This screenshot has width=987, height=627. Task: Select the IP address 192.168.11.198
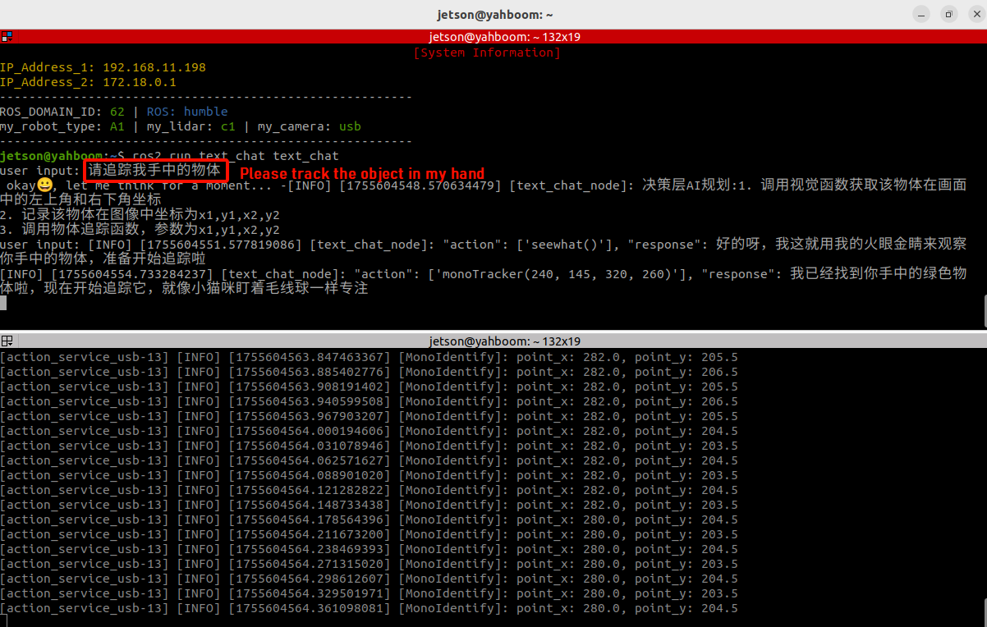click(154, 67)
